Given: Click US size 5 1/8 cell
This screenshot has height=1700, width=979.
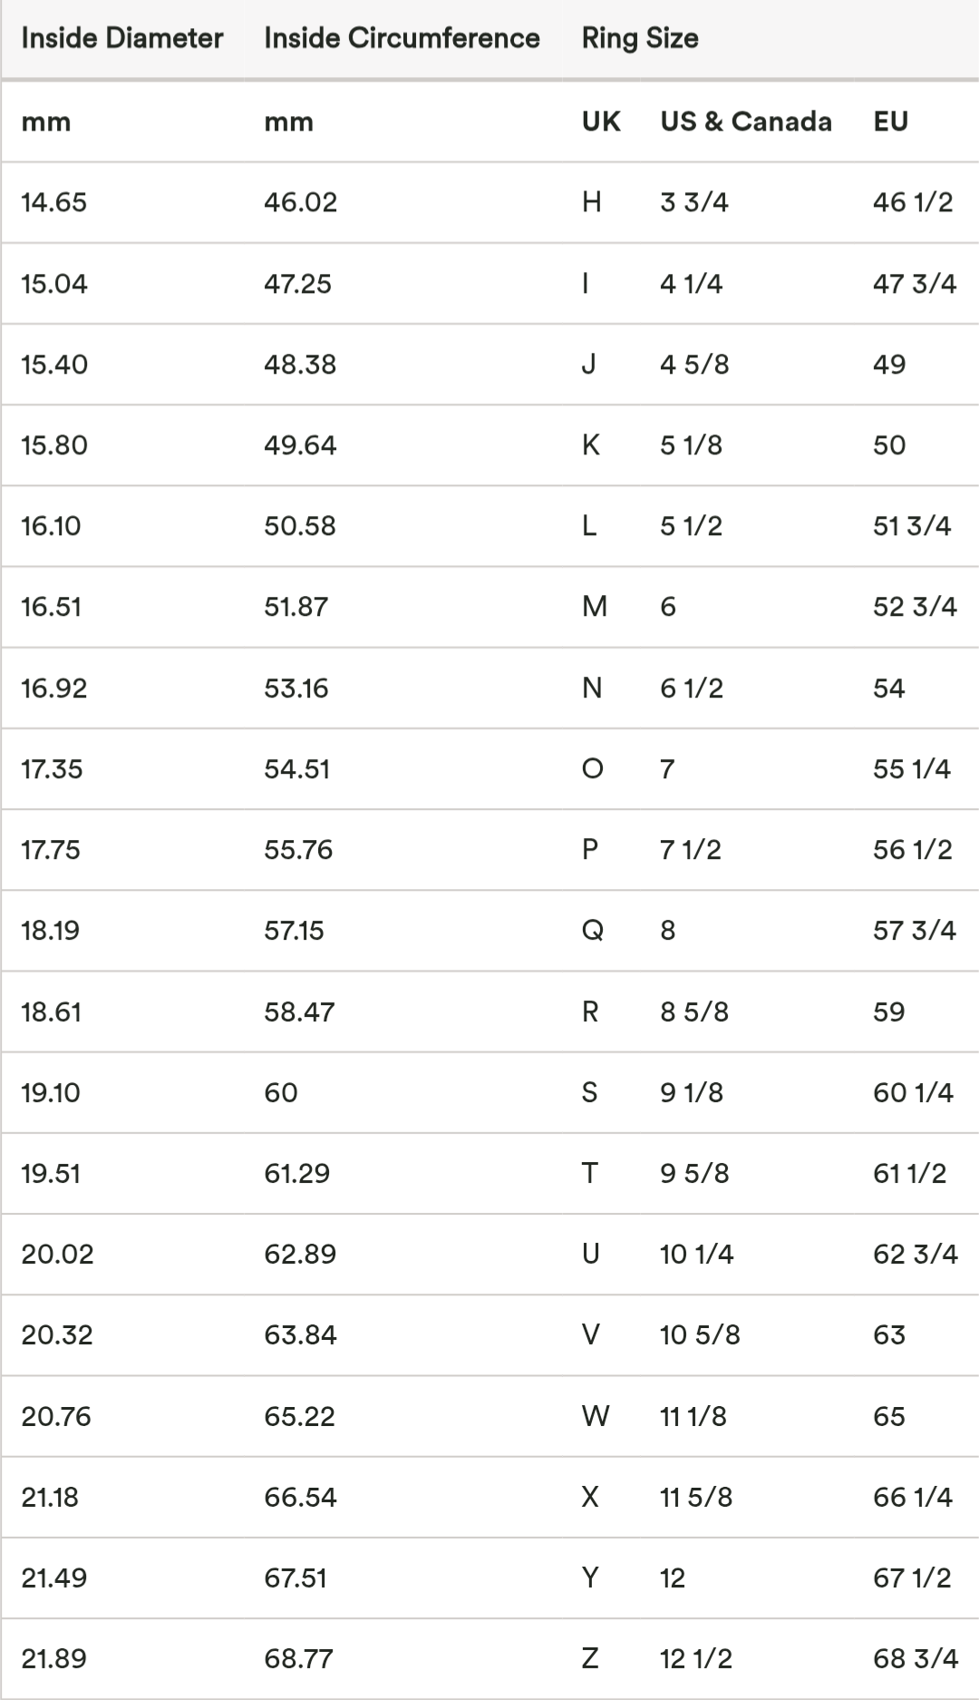Looking at the screenshot, I should tap(691, 445).
